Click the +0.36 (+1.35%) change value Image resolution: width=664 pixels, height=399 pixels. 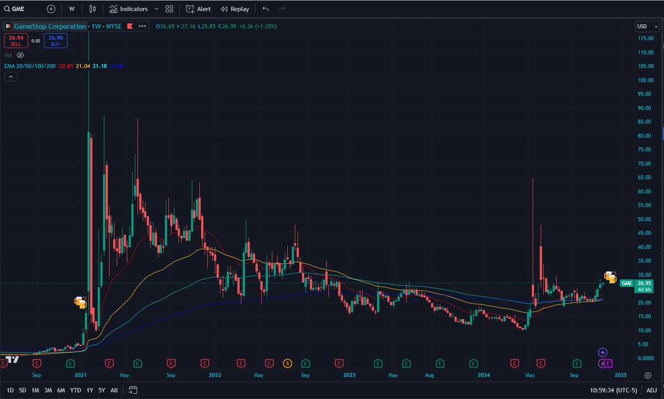pyautogui.click(x=257, y=26)
